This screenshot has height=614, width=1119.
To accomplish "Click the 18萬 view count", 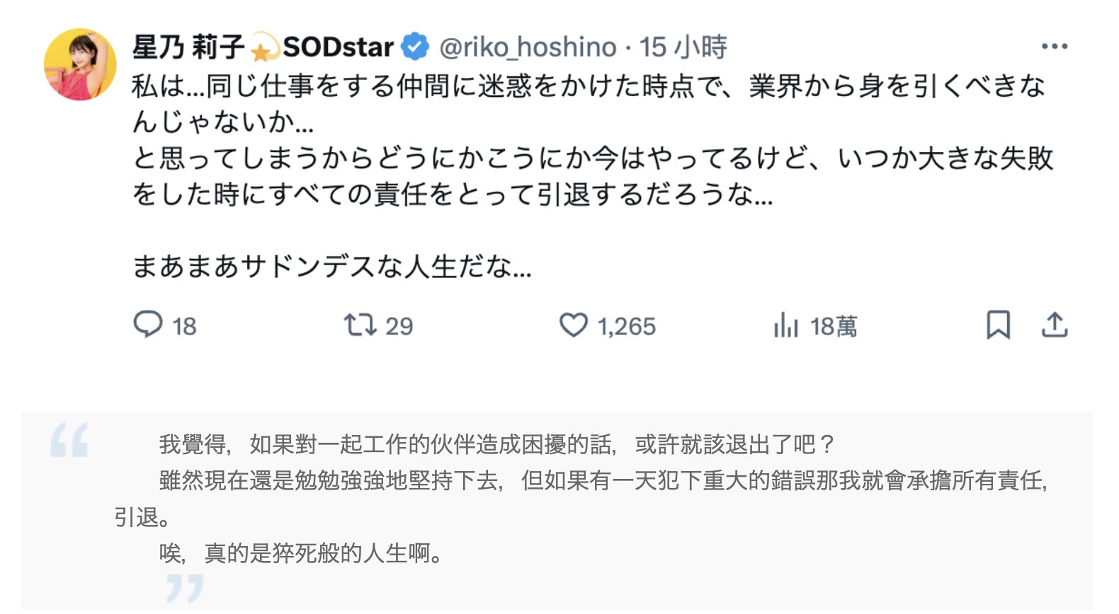I will 834,326.
